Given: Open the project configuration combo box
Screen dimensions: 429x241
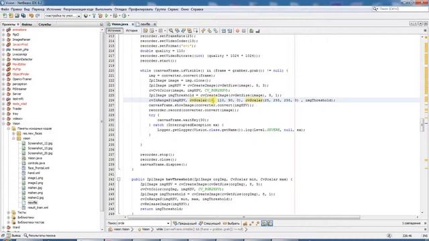Looking at the screenshot, I should (62, 16).
